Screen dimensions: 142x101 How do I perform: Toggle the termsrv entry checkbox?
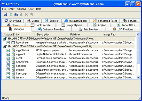pyautogui.click(x=8, y=78)
